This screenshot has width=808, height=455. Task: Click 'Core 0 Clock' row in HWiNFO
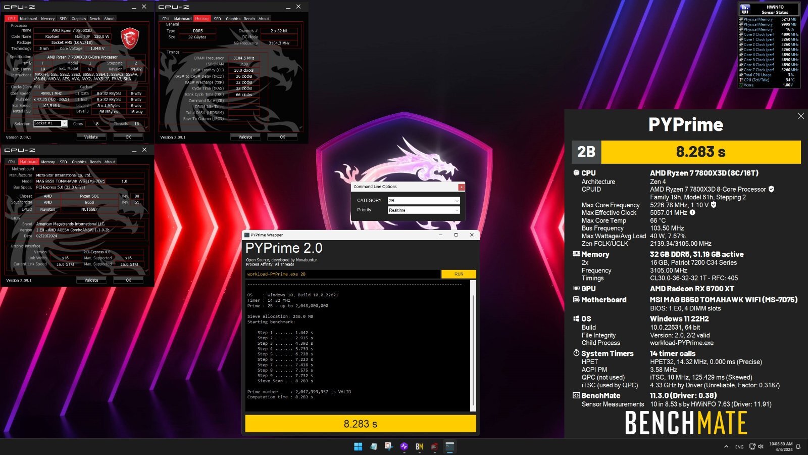[769, 34]
